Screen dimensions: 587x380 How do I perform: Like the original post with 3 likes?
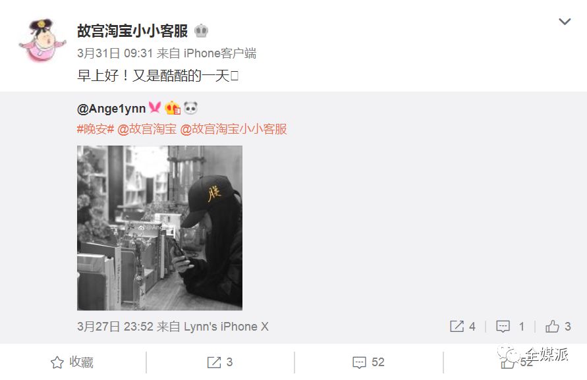click(558, 327)
